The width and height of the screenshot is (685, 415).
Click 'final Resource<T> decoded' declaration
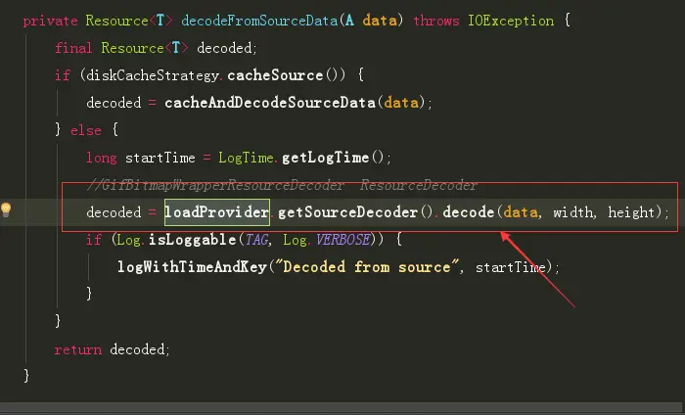click(156, 48)
